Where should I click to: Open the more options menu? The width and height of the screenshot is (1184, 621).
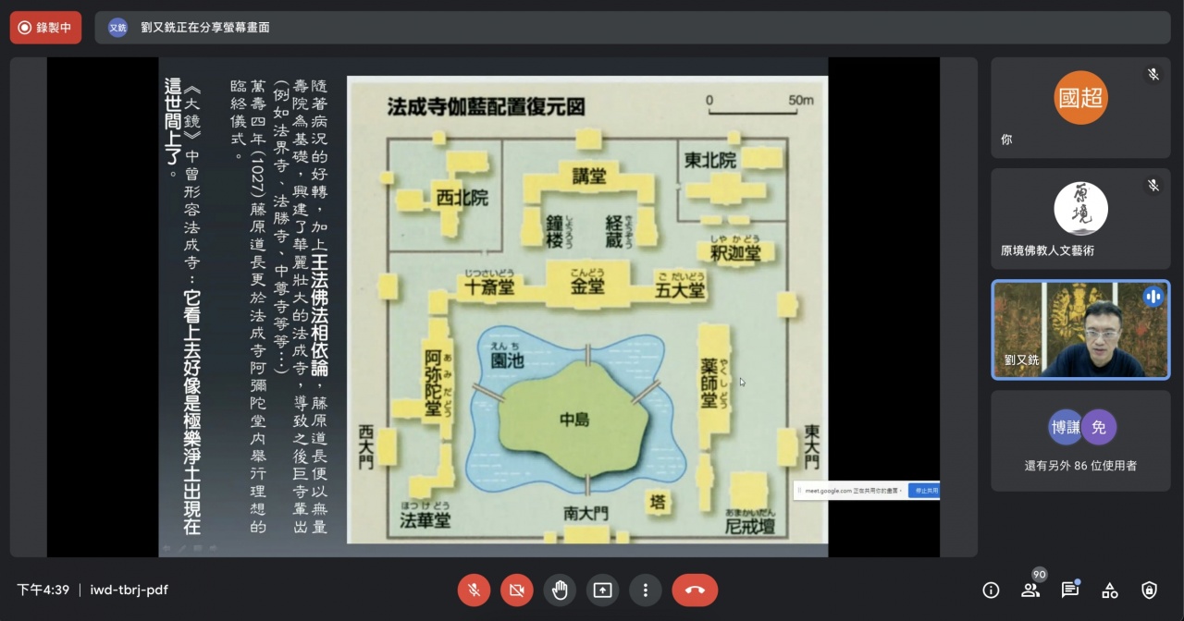(x=646, y=590)
